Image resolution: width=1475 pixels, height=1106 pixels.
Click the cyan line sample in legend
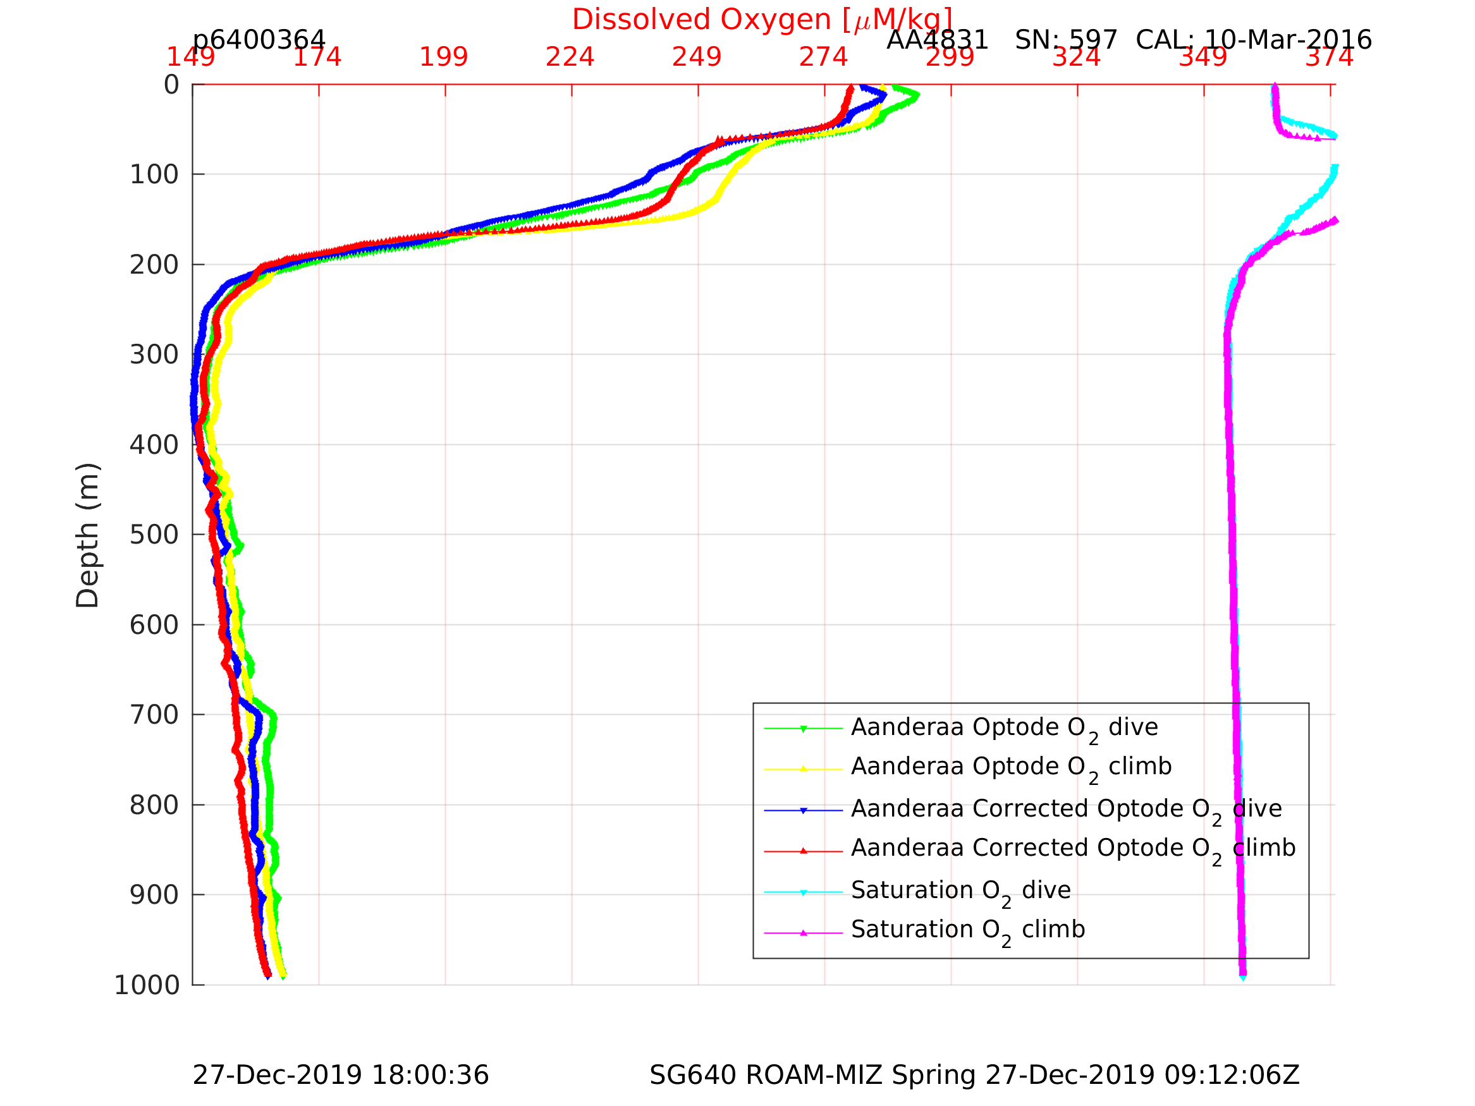click(x=804, y=892)
